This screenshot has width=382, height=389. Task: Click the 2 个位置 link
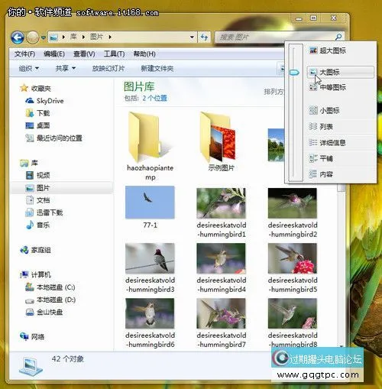(154, 98)
